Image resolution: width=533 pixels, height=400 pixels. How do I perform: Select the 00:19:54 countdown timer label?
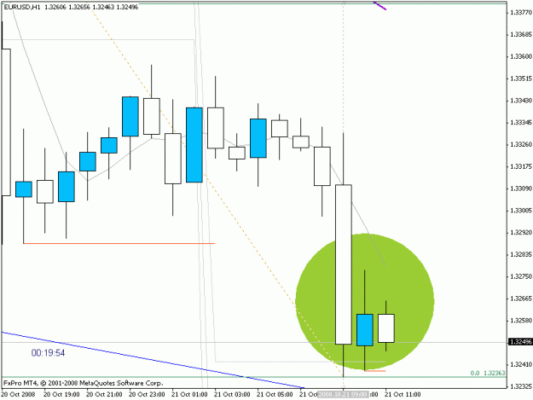coord(48,353)
